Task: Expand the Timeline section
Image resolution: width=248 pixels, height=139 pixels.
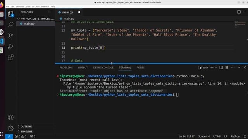Action: click(x=36, y=131)
